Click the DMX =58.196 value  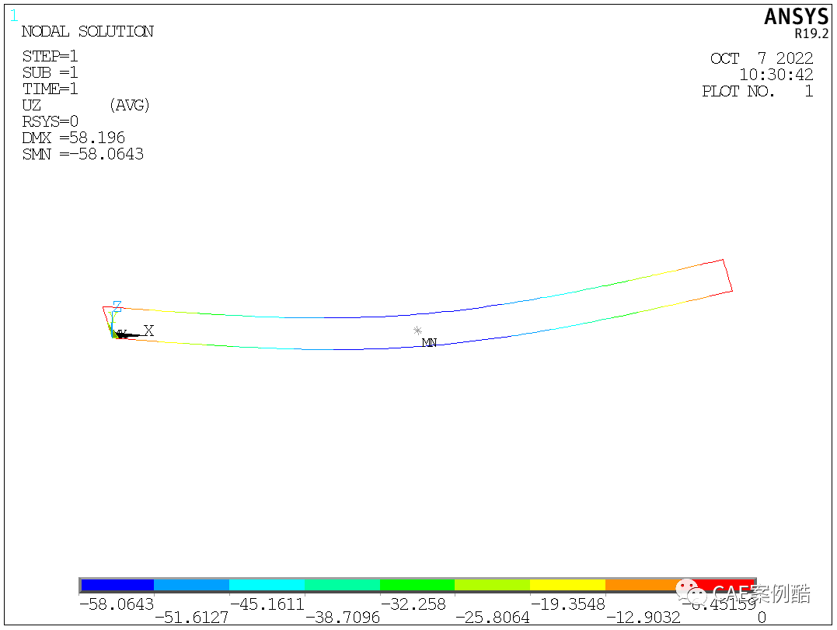tap(74, 138)
